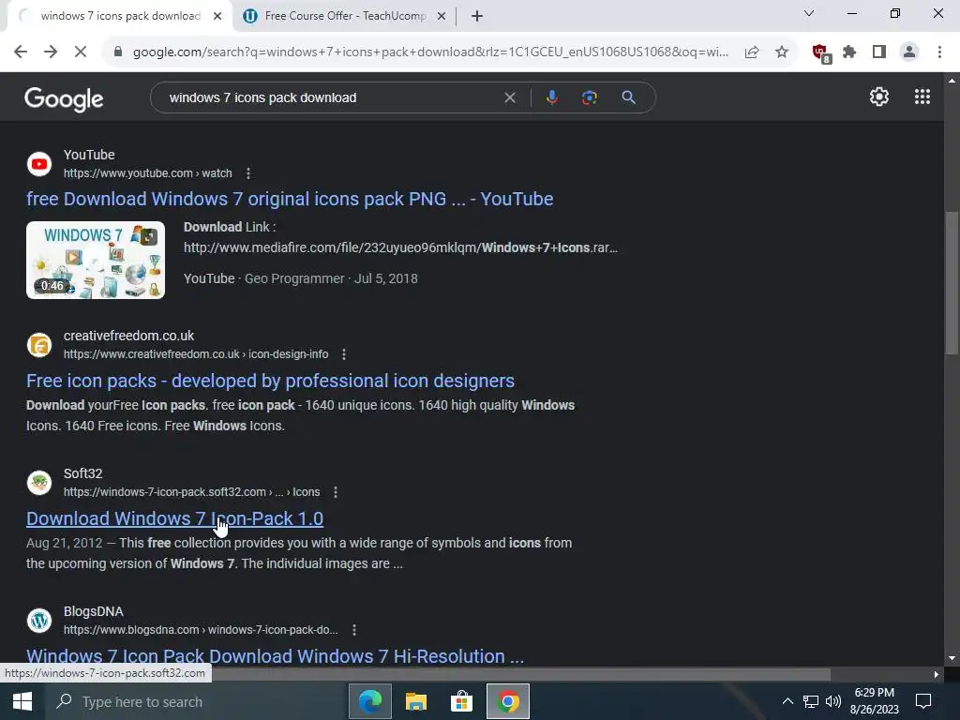Open the clock showing 6:29 PM
Screen dimensions: 960x720
tap(875, 701)
